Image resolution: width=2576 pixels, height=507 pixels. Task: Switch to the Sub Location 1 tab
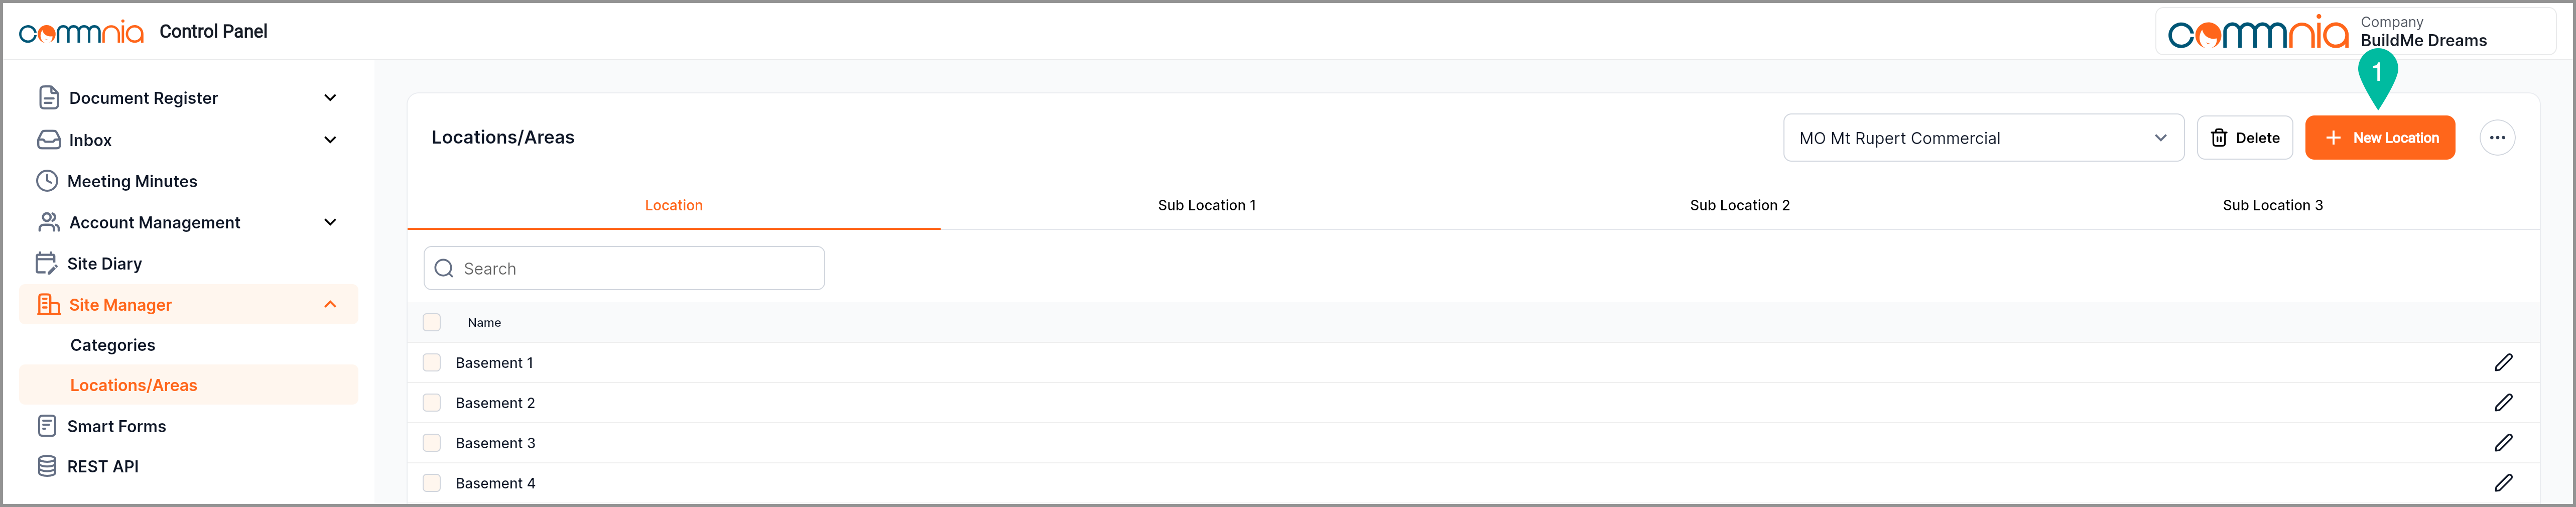tap(1206, 205)
